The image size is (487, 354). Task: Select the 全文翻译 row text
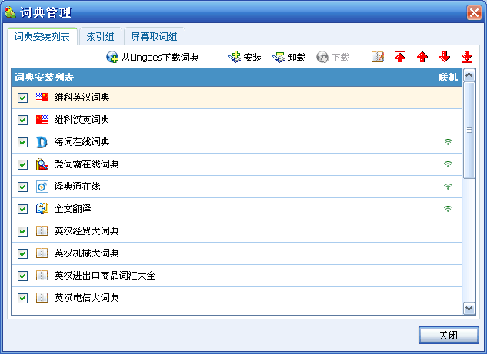[x=72, y=209]
